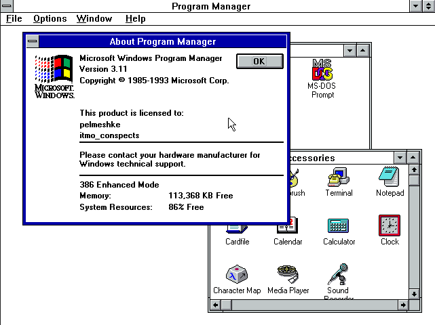The width and height of the screenshot is (435, 325).
Task: Open About dialog's control menu box
Action: click(33, 41)
